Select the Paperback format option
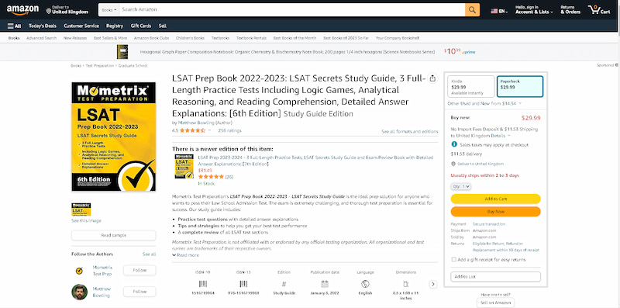This screenshot has height=308, width=620. pos(519,86)
